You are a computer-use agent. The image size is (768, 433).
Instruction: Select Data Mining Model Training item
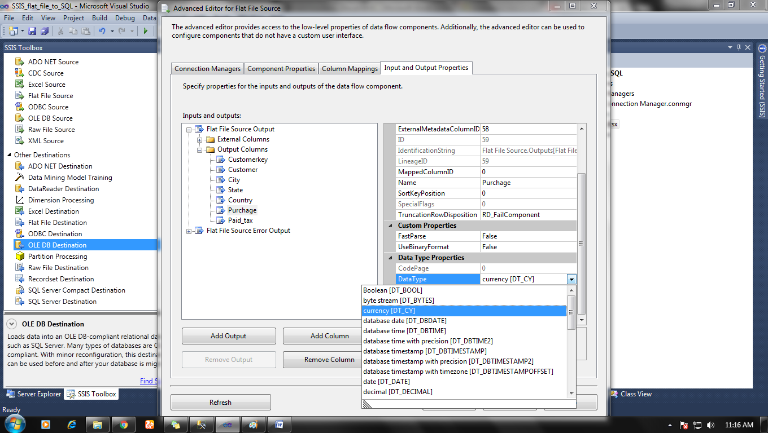click(70, 178)
